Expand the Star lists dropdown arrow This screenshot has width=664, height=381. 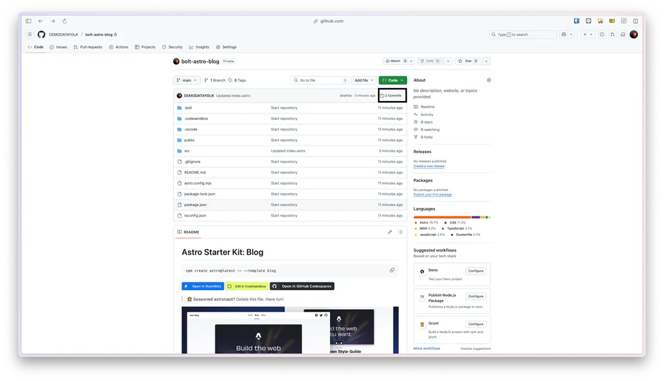coord(486,61)
